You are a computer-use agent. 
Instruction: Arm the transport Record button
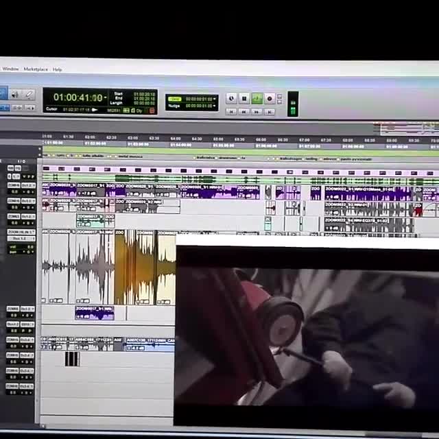tap(270, 99)
